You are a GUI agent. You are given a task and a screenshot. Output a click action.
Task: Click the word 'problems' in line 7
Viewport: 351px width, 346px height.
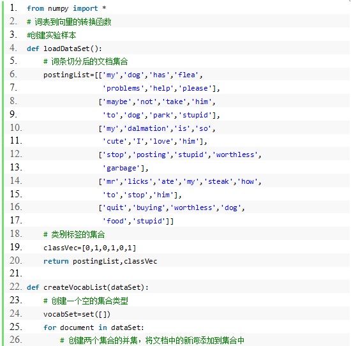(x=123, y=88)
